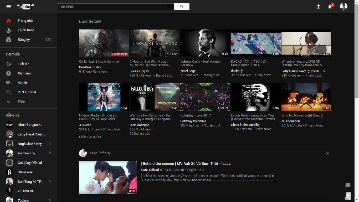359x202 pixels.
Task: Click the ZEDDVEVO channel avatar
Action: pyautogui.click(x=9, y=191)
